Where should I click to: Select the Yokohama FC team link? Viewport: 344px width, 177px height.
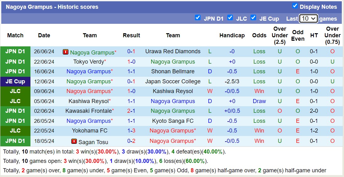89,131
